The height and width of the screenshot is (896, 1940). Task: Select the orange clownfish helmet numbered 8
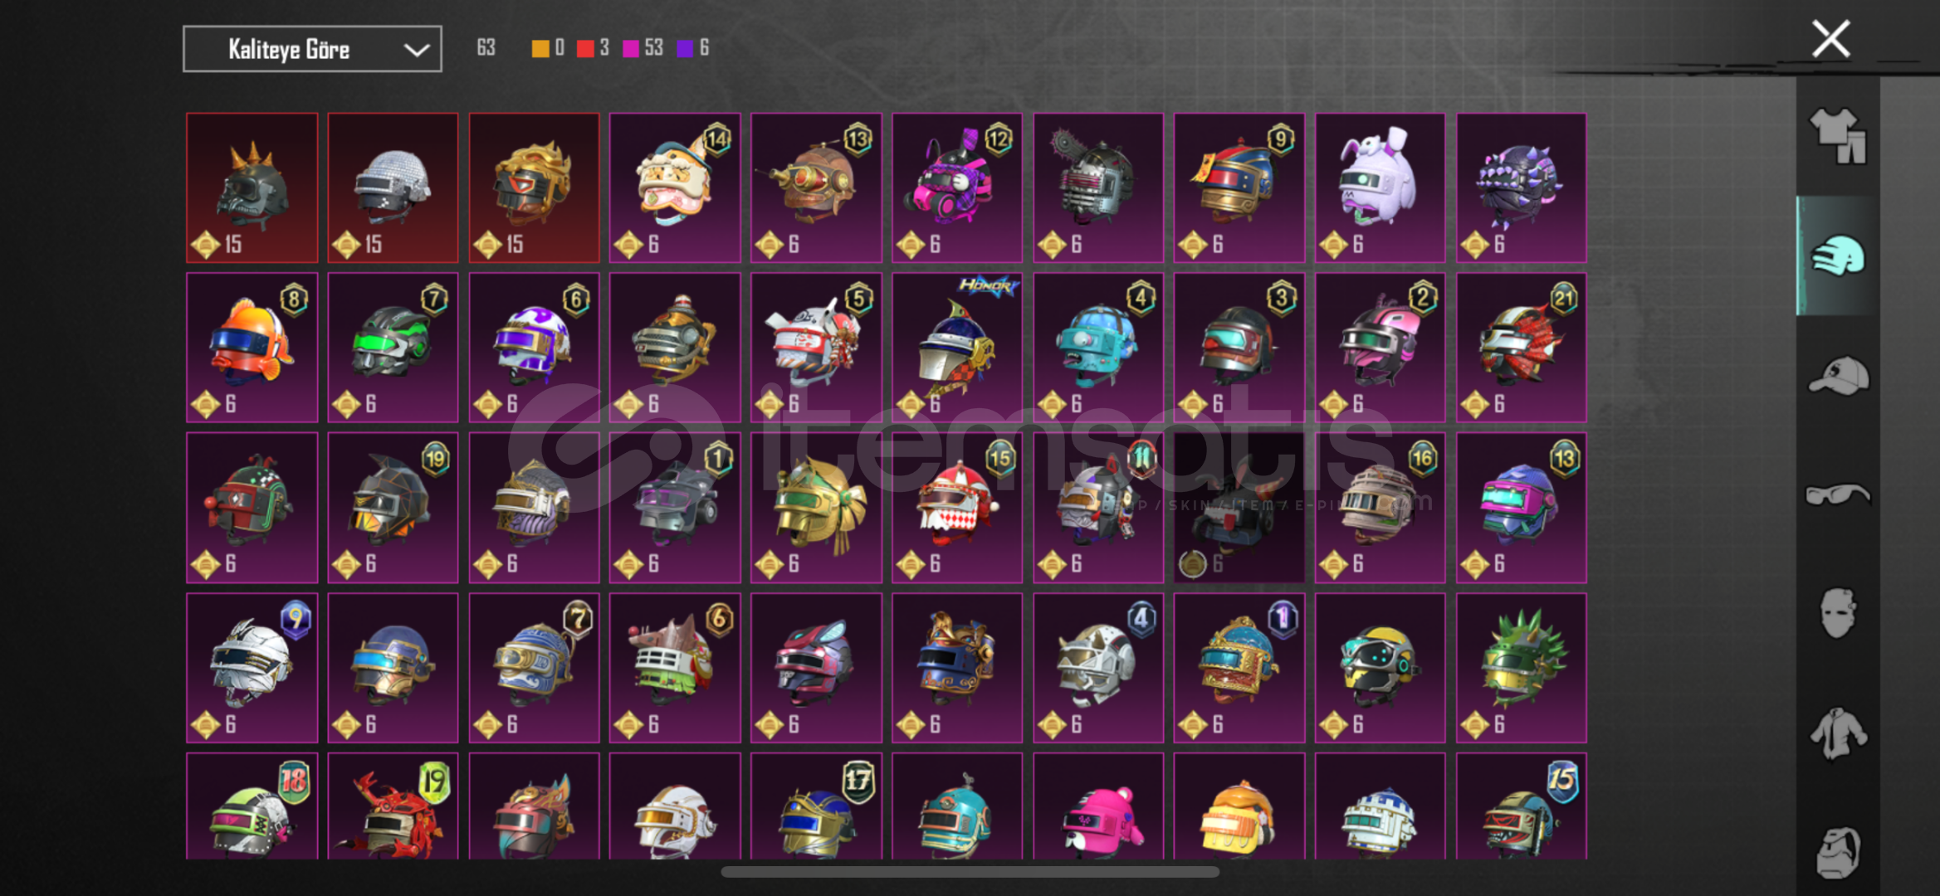pos(252,348)
